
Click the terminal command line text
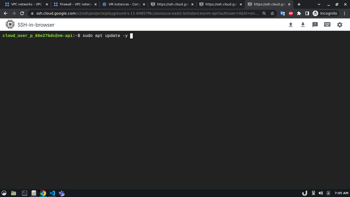pyautogui.click(x=105, y=36)
